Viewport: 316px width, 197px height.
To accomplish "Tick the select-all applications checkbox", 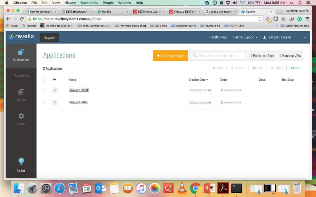I will pyautogui.click(x=45, y=80).
